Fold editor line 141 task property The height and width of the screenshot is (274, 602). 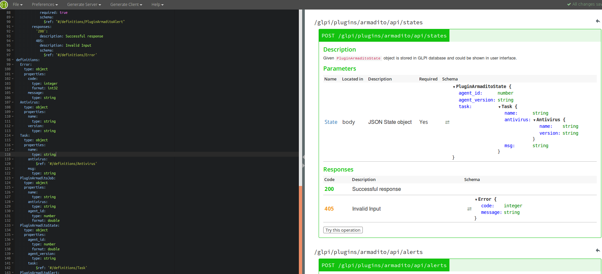[x=13, y=263]
